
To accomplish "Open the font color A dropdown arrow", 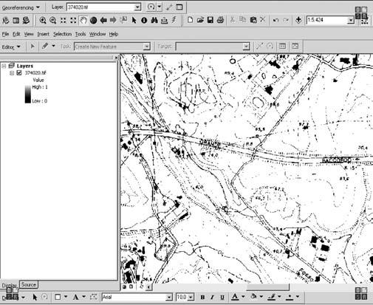I will [x=243, y=297].
